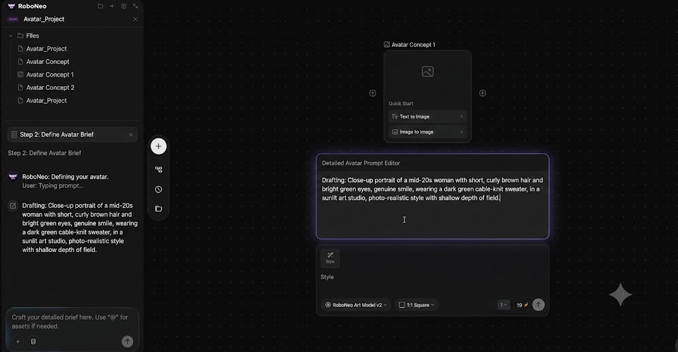Image resolution: width=678 pixels, height=352 pixels.
Task: Click RoboNeo avatar icon in chat
Action: [13, 177]
